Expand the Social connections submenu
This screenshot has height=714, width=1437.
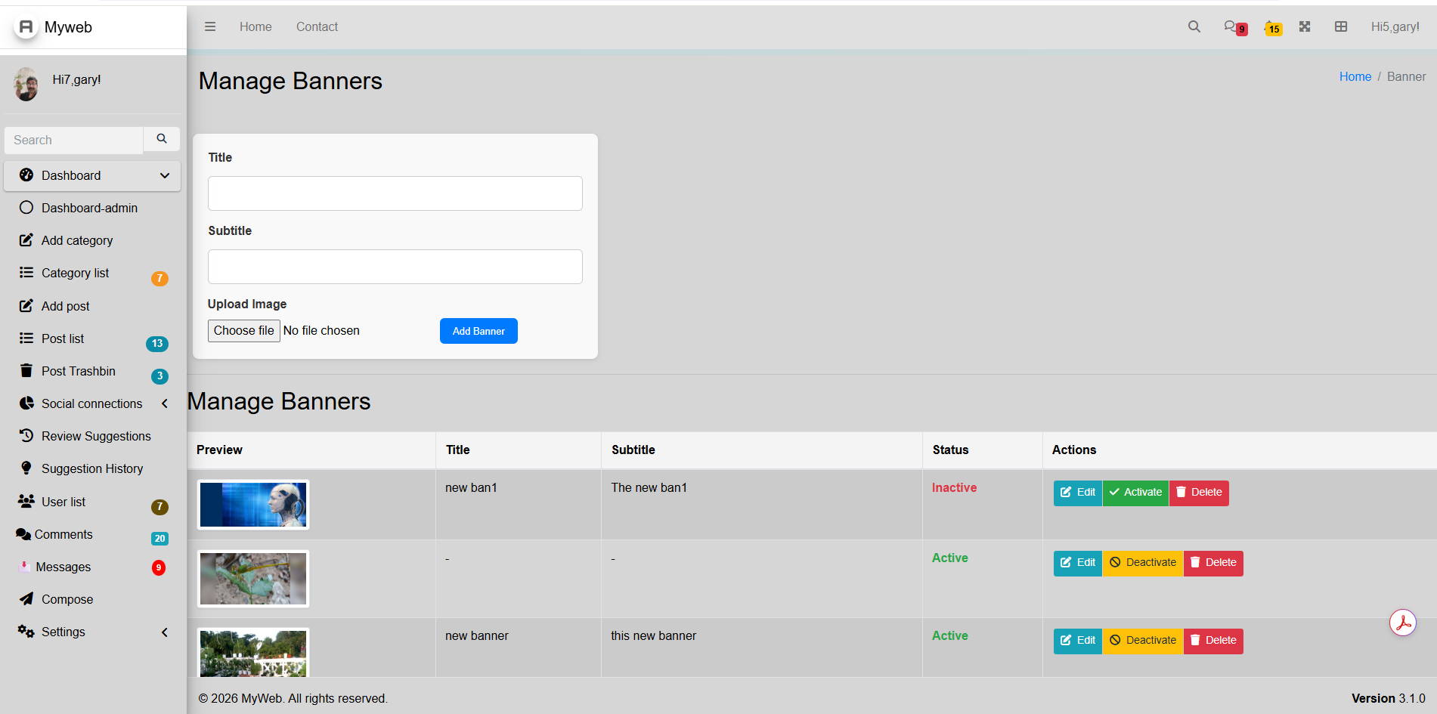pos(165,403)
